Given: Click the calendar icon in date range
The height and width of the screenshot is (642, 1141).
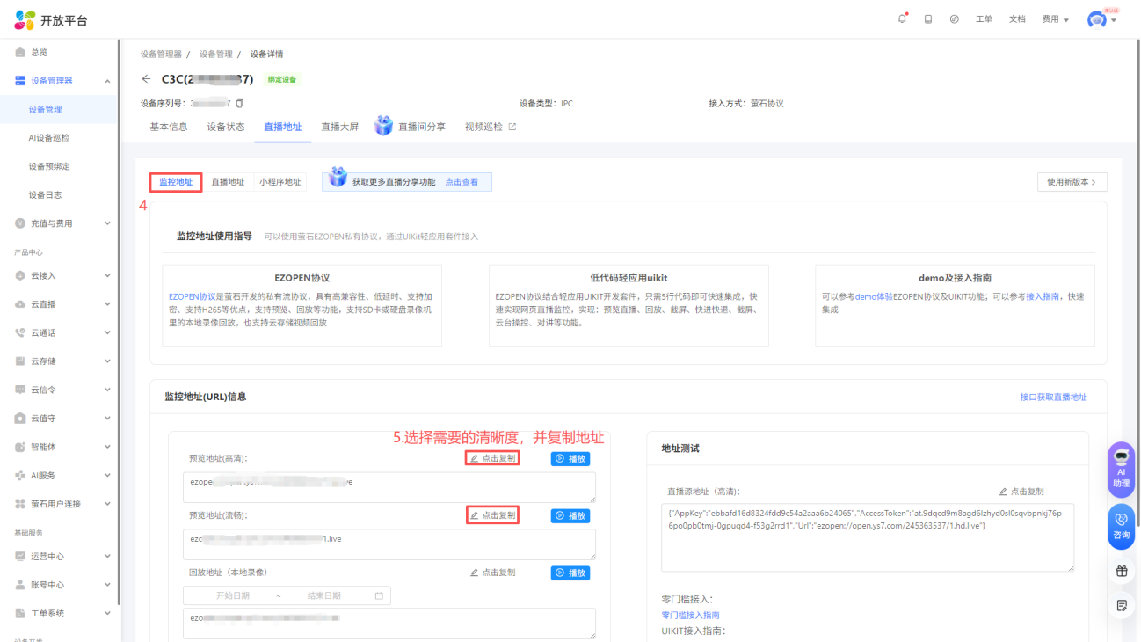Looking at the screenshot, I should (x=379, y=595).
